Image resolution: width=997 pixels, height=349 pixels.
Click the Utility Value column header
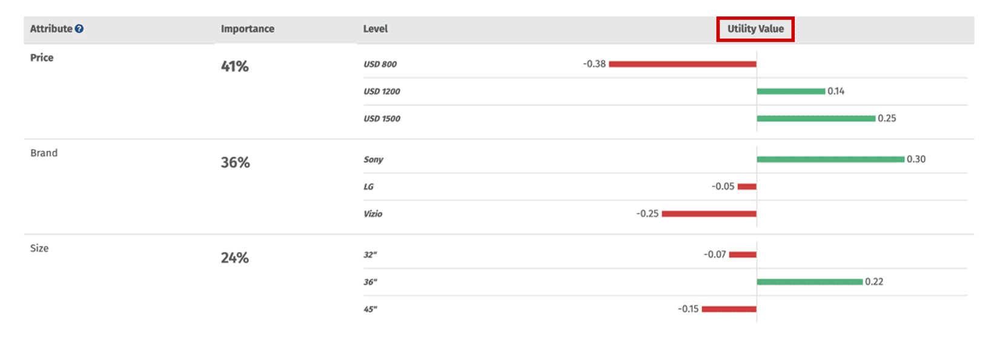755,29
